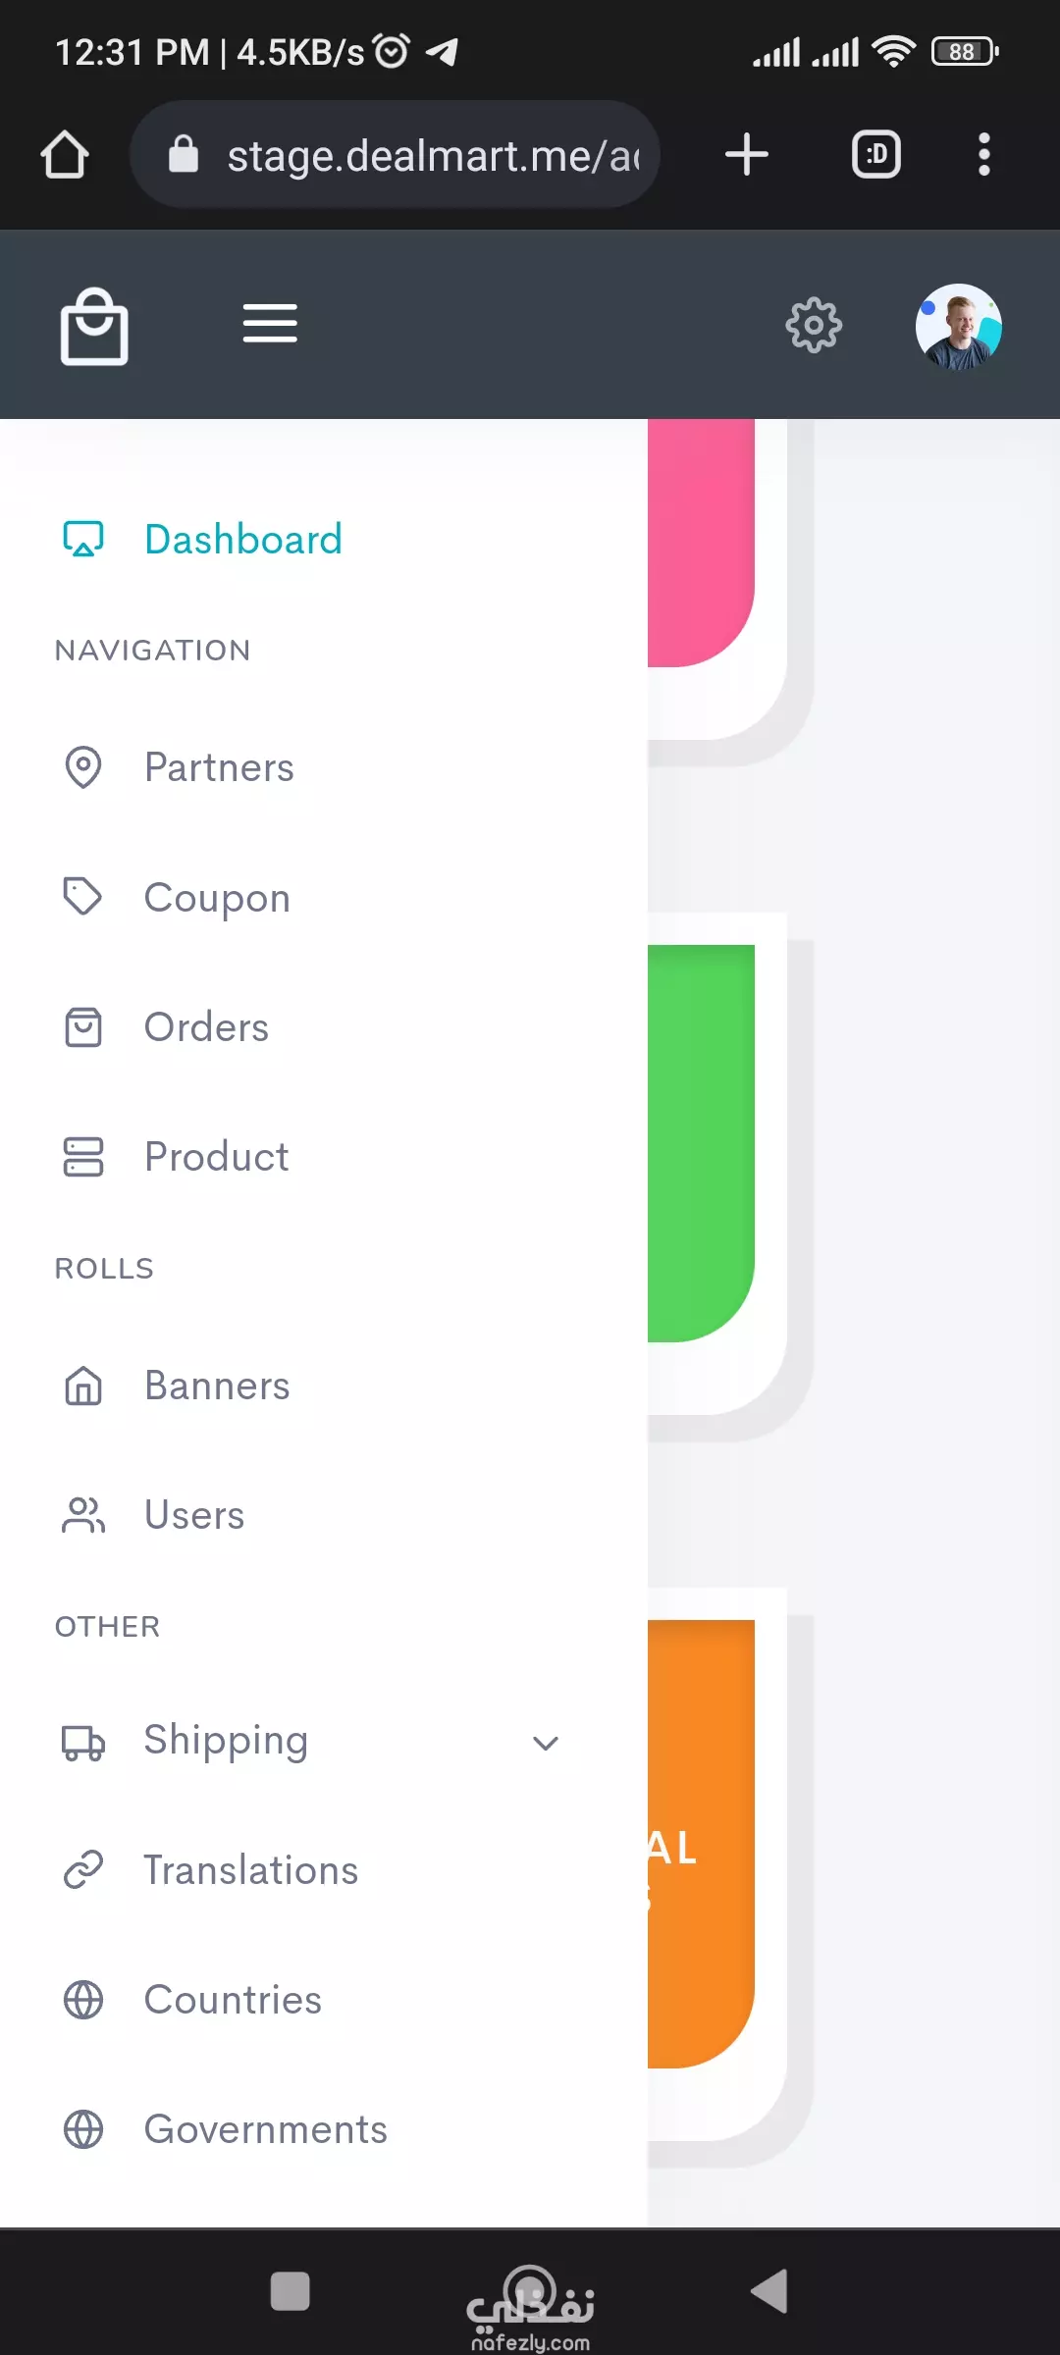Open a new browser tab
Screen dimensions: 1060x2355
pyautogui.click(x=746, y=155)
